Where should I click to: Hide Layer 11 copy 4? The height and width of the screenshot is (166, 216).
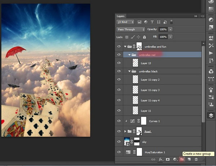(x=119, y=100)
